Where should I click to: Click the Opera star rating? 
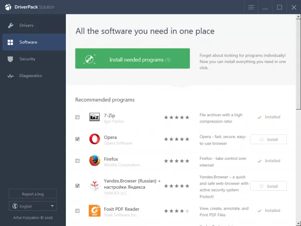coord(176,139)
